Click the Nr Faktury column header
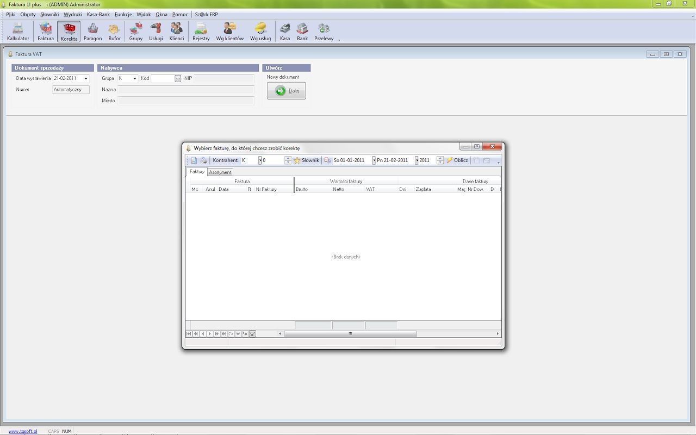 click(x=274, y=189)
